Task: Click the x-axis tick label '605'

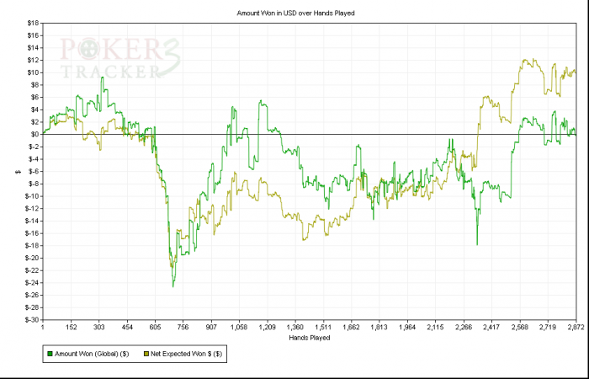Action: [x=155, y=328]
